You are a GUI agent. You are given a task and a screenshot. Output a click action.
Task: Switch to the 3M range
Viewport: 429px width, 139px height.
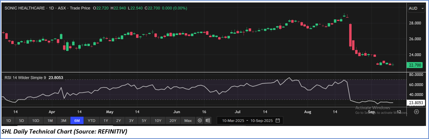click(63, 120)
